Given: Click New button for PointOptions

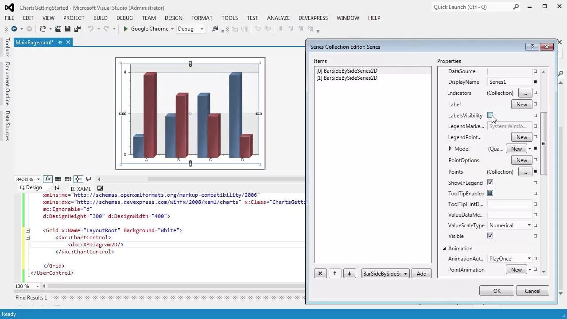Looking at the screenshot, I should click(x=521, y=160).
